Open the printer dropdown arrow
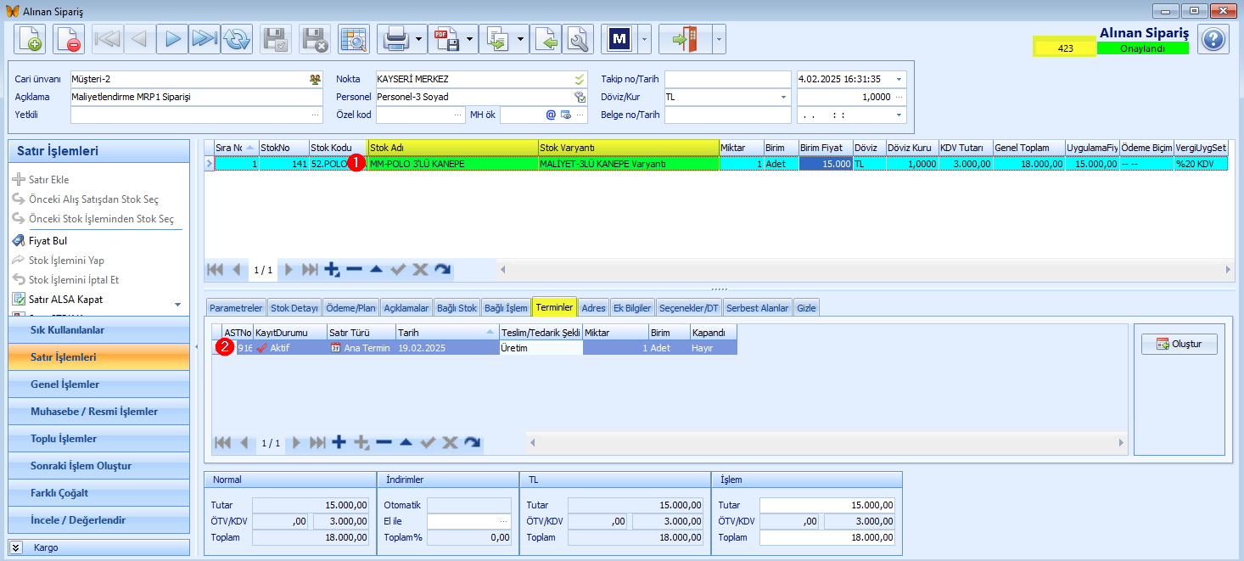 pyautogui.click(x=419, y=39)
